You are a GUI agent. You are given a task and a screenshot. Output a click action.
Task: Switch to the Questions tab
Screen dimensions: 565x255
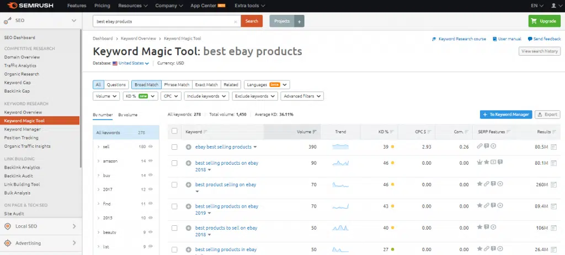pos(116,85)
